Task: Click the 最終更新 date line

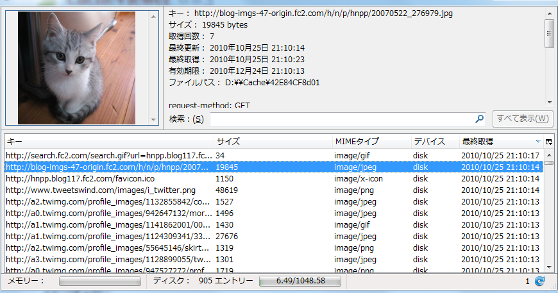Action: 237,47
